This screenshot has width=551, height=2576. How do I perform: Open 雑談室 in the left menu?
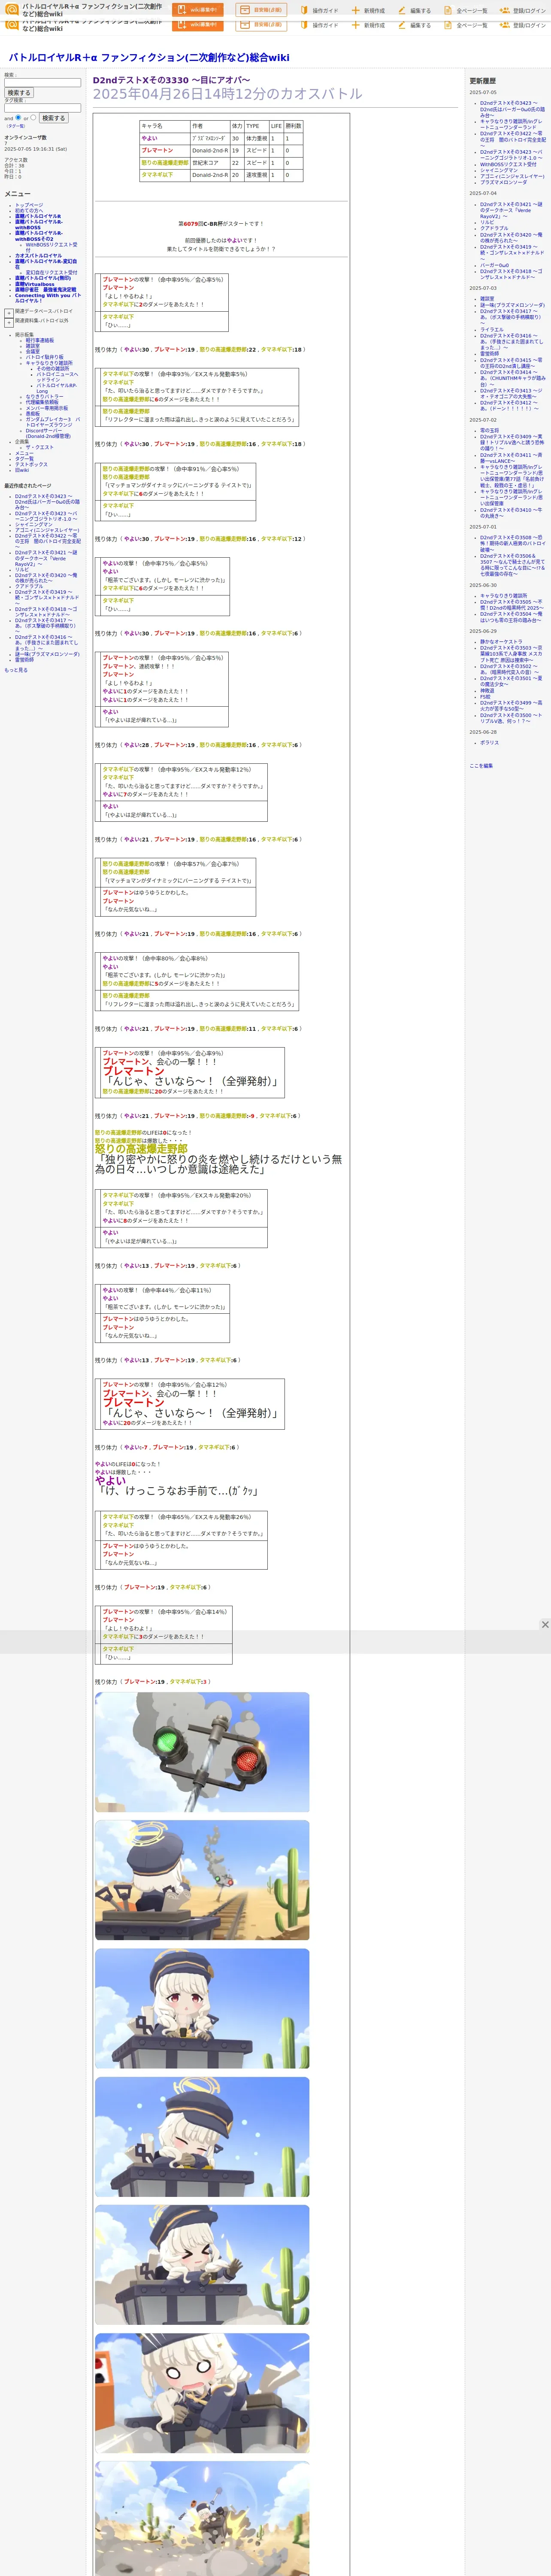(x=33, y=346)
